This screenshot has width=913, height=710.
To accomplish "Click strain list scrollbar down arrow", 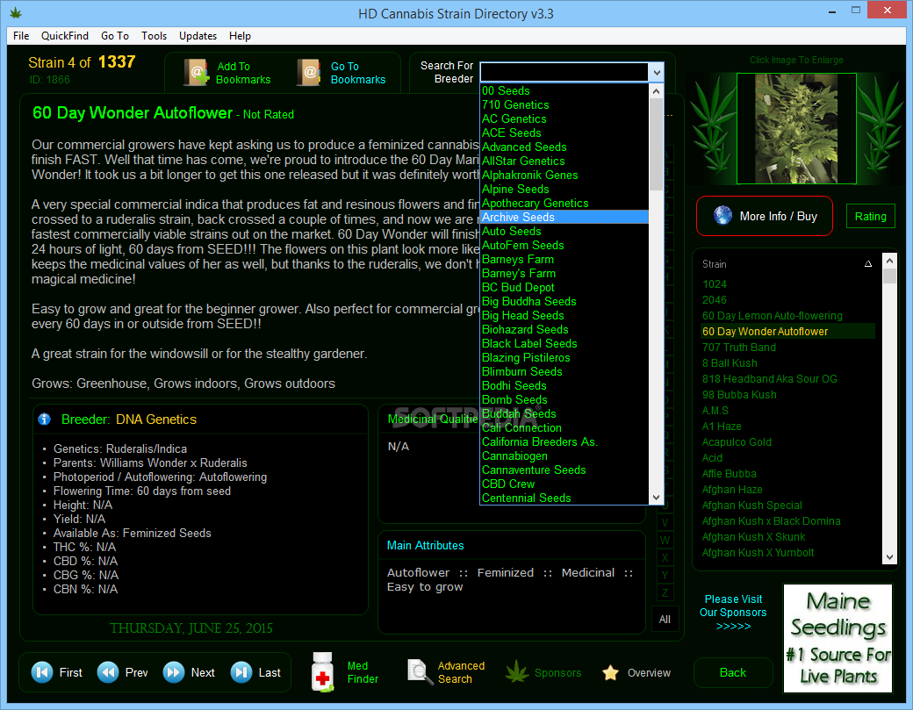I will pos(889,557).
